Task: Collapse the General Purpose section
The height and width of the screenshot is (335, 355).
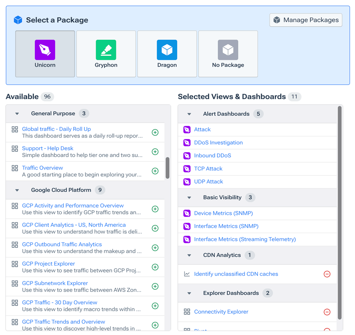Action: point(16,113)
